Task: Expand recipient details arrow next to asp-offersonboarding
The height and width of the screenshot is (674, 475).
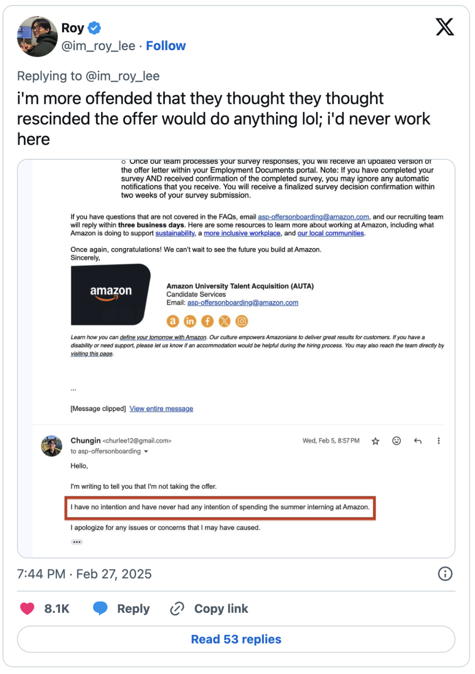Action: click(146, 451)
